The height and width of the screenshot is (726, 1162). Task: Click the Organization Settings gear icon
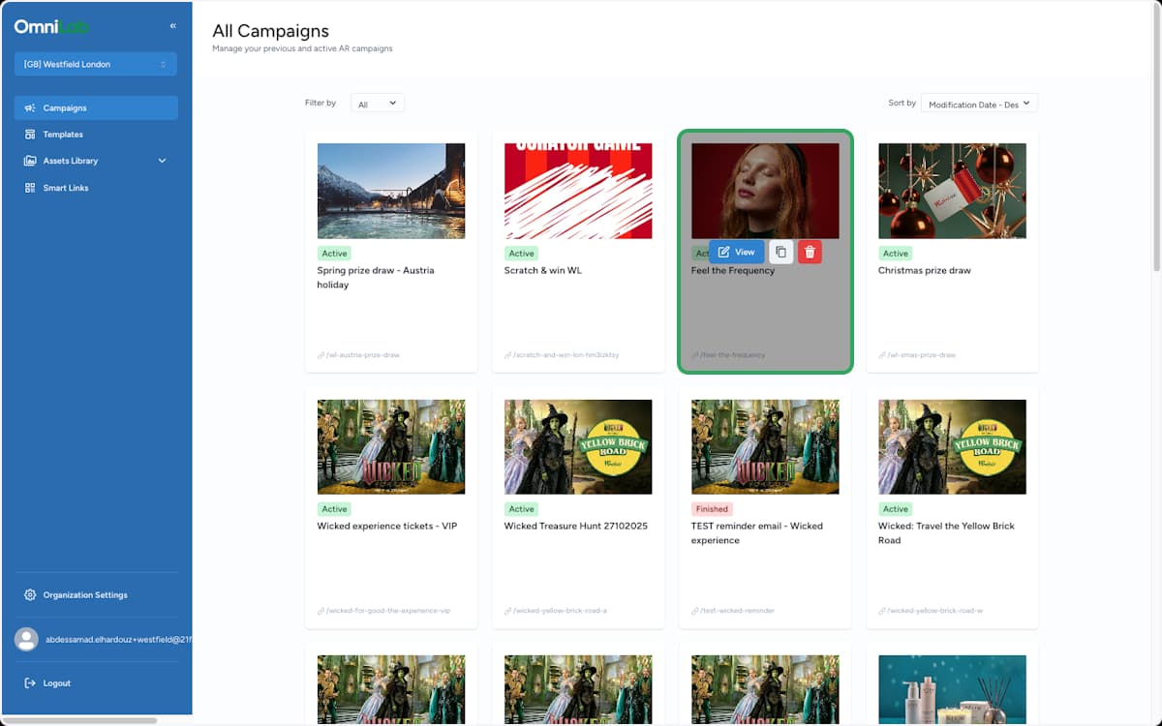[x=30, y=594]
